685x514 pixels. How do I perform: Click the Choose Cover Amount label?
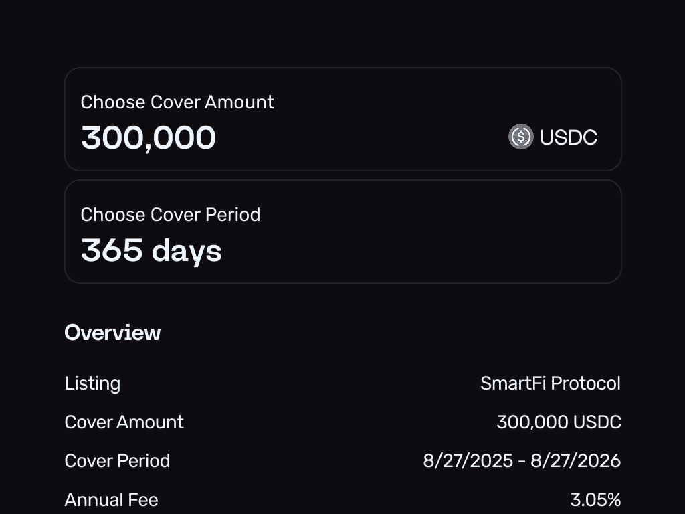coord(177,102)
